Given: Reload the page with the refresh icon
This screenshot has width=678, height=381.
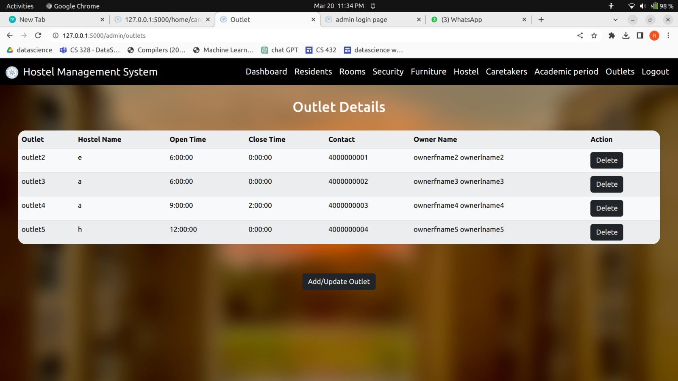Looking at the screenshot, I should [x=37, y=36].
